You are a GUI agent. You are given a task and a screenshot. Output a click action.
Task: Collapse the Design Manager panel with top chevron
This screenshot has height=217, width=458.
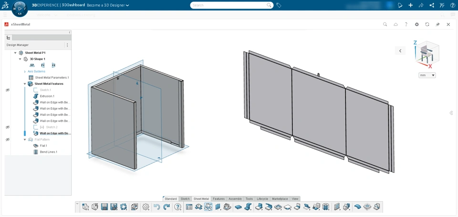[70, 32]
